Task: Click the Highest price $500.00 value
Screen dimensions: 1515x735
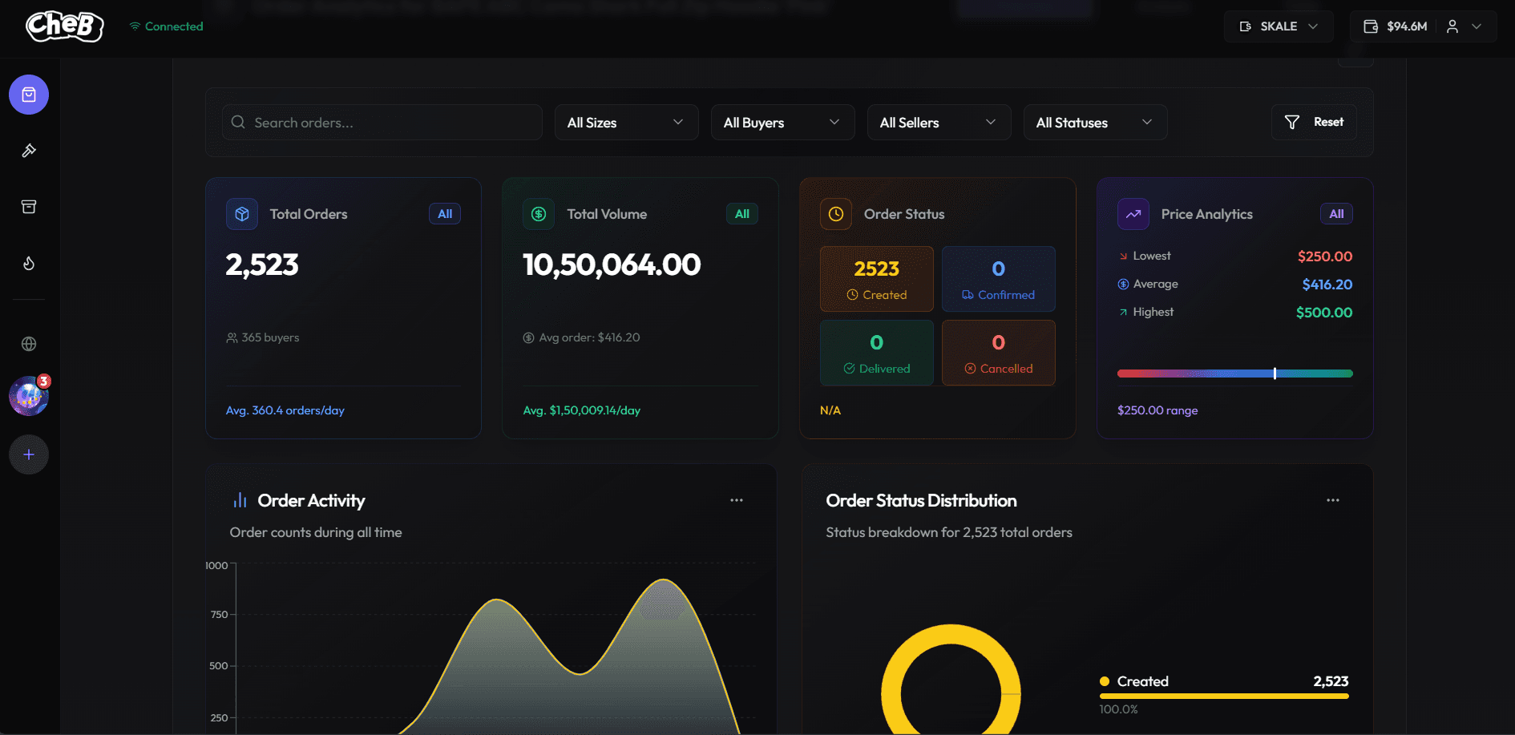Action: point(1324,313)
